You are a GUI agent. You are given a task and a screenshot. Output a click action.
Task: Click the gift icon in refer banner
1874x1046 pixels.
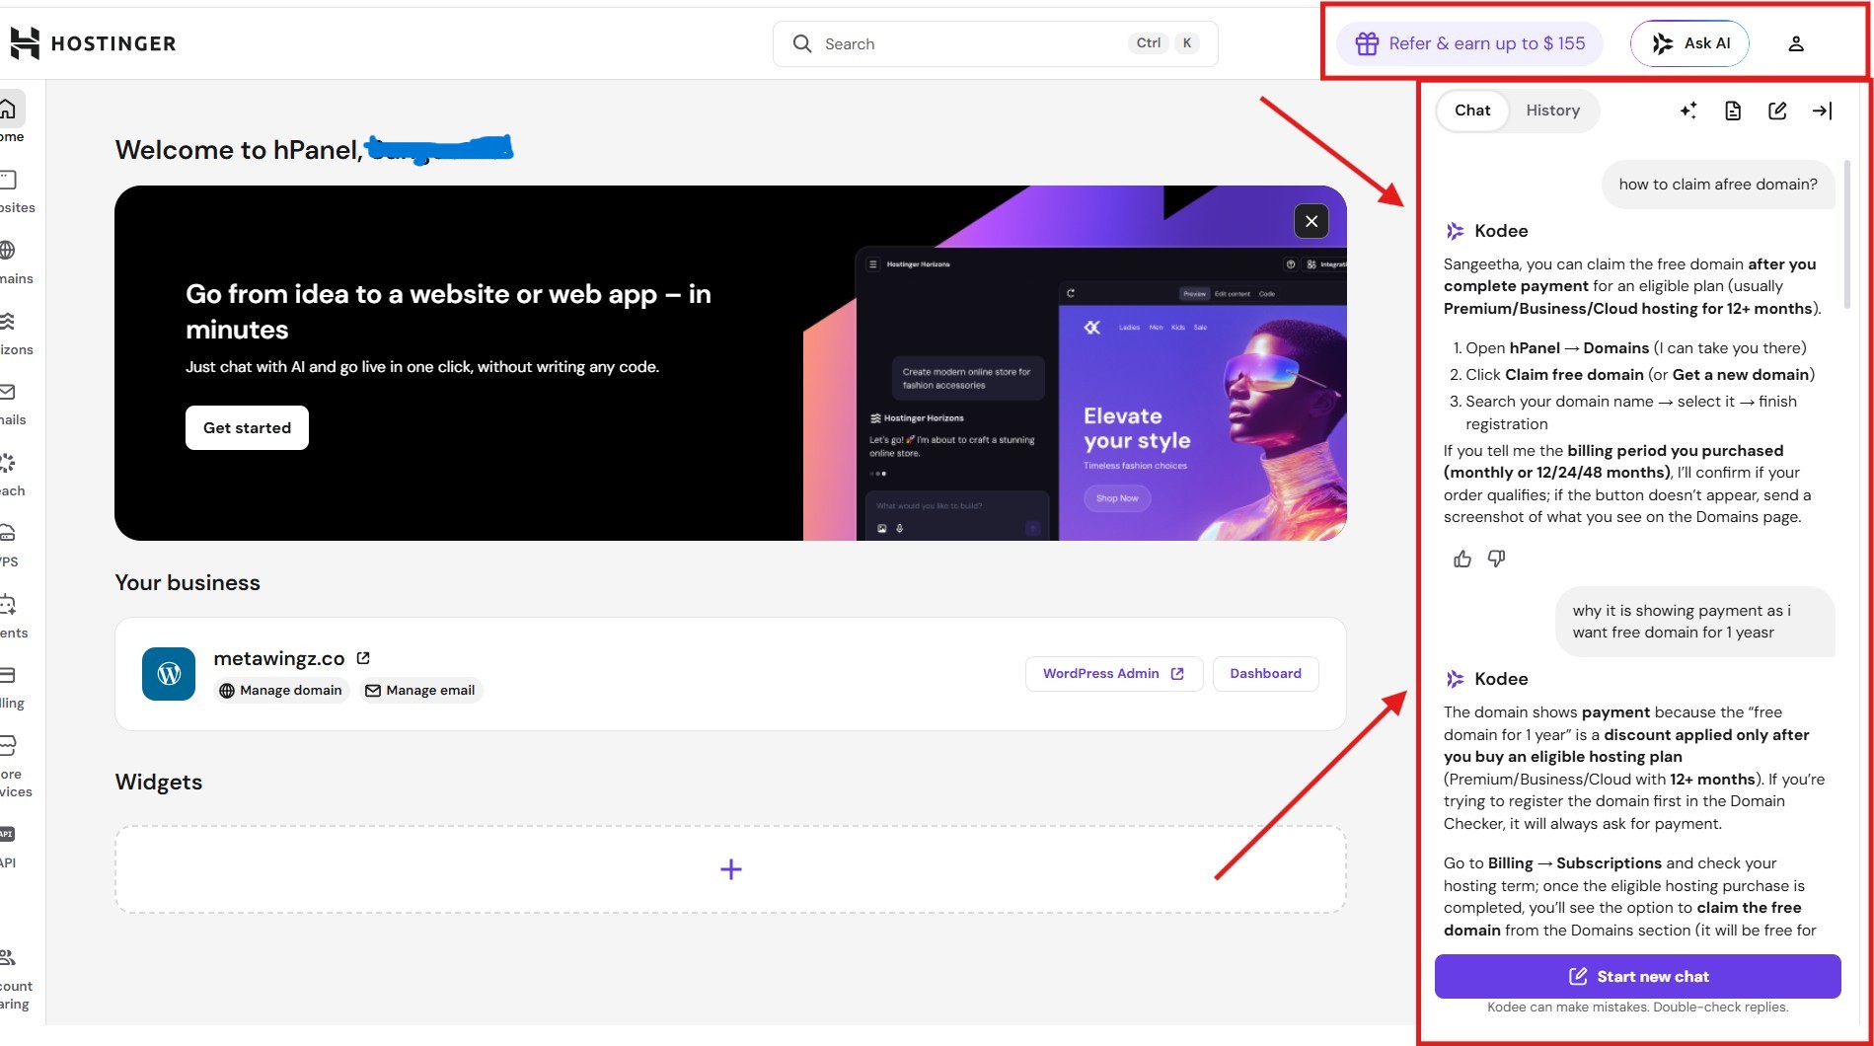pyautogui.click(x=1367, y=43)
